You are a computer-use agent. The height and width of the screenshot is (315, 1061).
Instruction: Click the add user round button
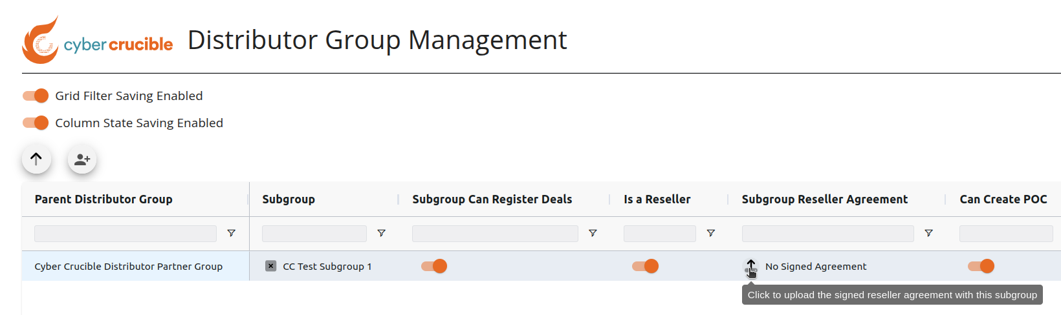click(82, 159)
